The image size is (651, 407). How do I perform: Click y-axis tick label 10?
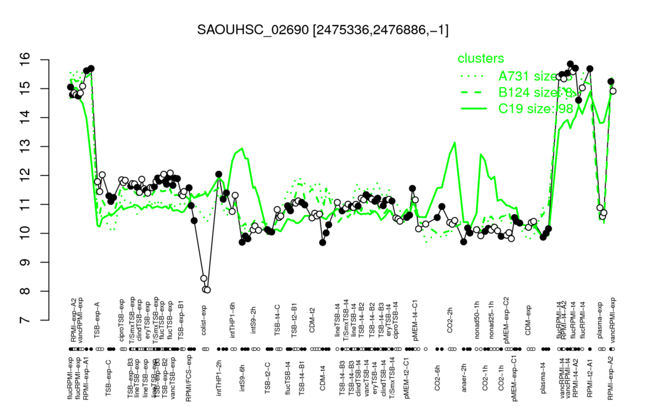pyautogui.click(x=25, y=233)
